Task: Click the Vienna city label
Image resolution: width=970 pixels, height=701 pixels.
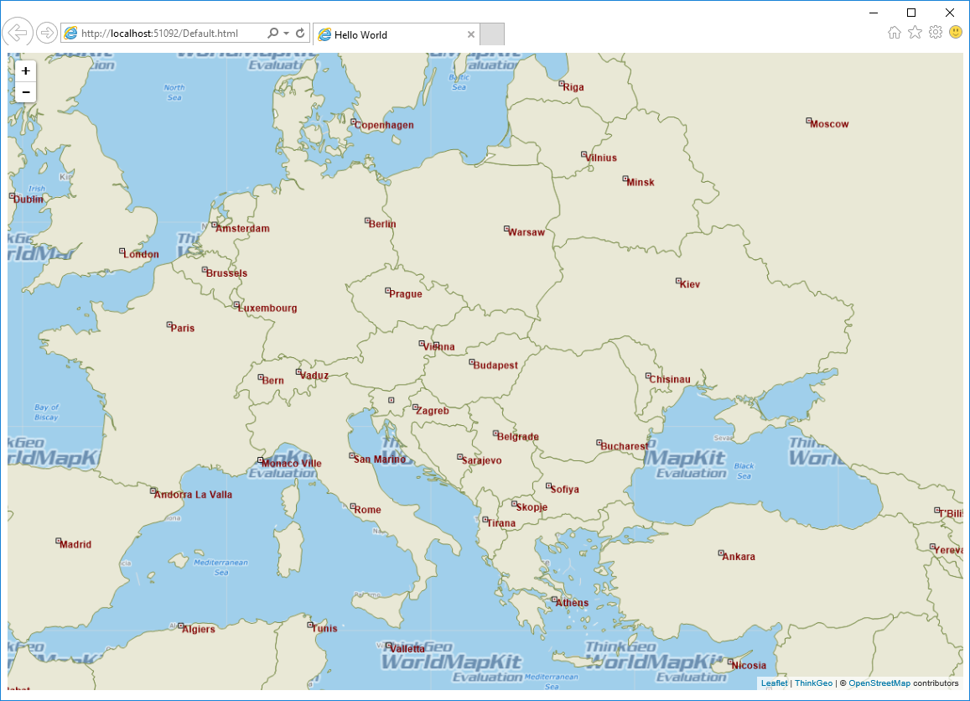Action: click(x=439, y=346)
